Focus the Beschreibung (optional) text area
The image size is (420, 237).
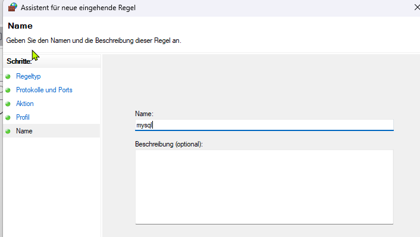264,187
